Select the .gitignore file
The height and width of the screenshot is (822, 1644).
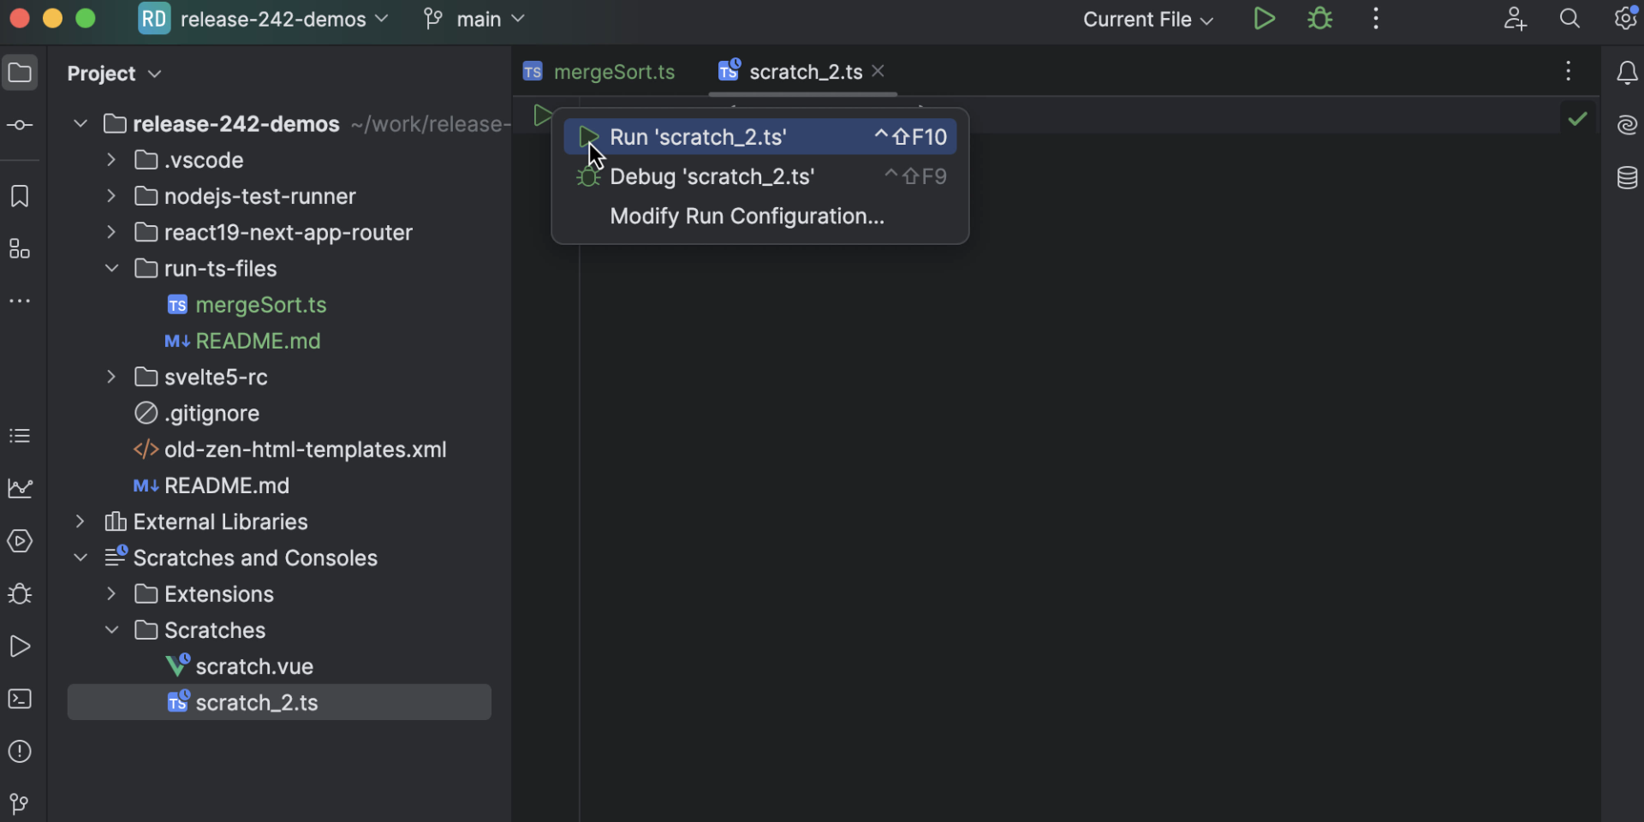[197, 414]
